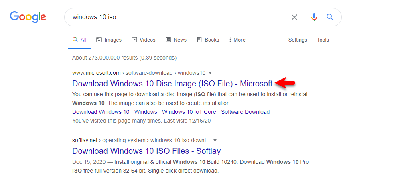Open Download Windows 10 ISO Files Softlay link
Viewport: 416px width, 185px height.
click(146, 151)
